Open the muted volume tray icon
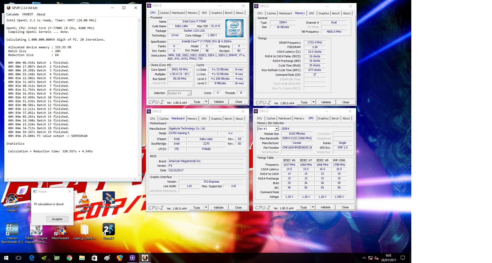 [377, 258]
